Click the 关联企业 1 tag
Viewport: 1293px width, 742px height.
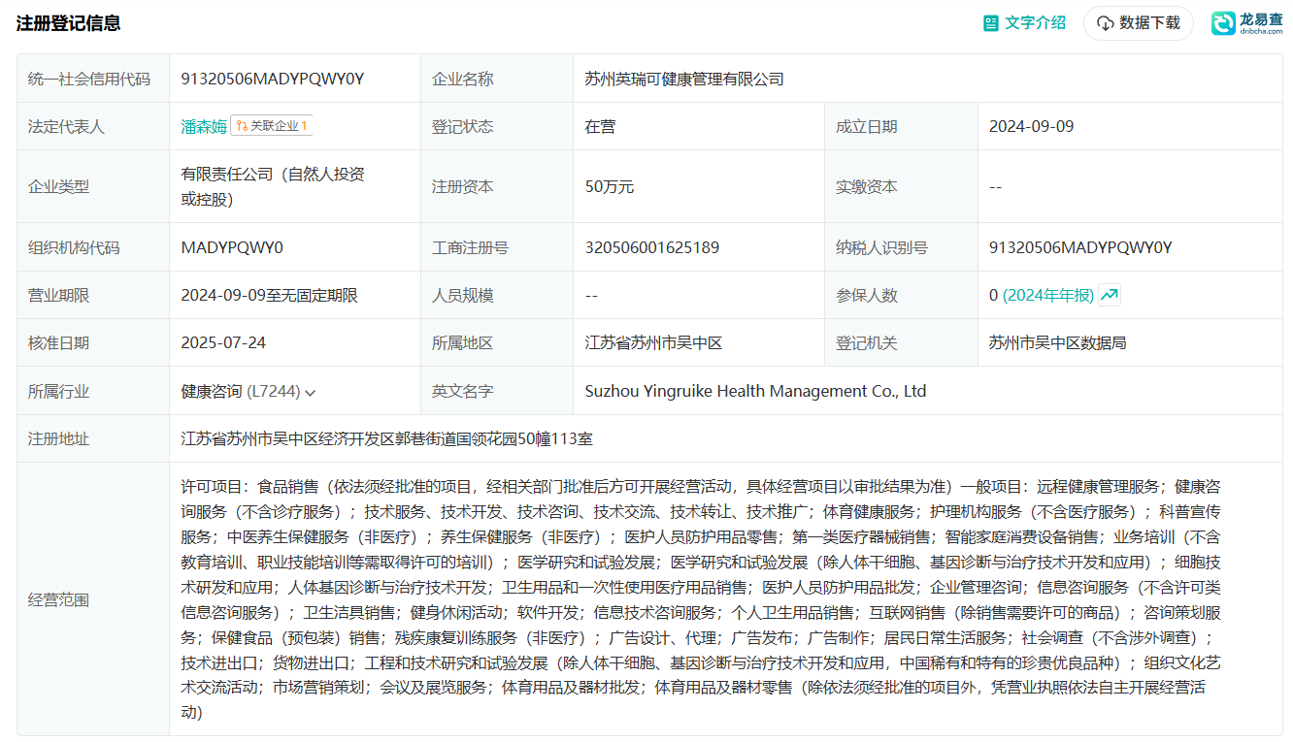coord(271,126)
